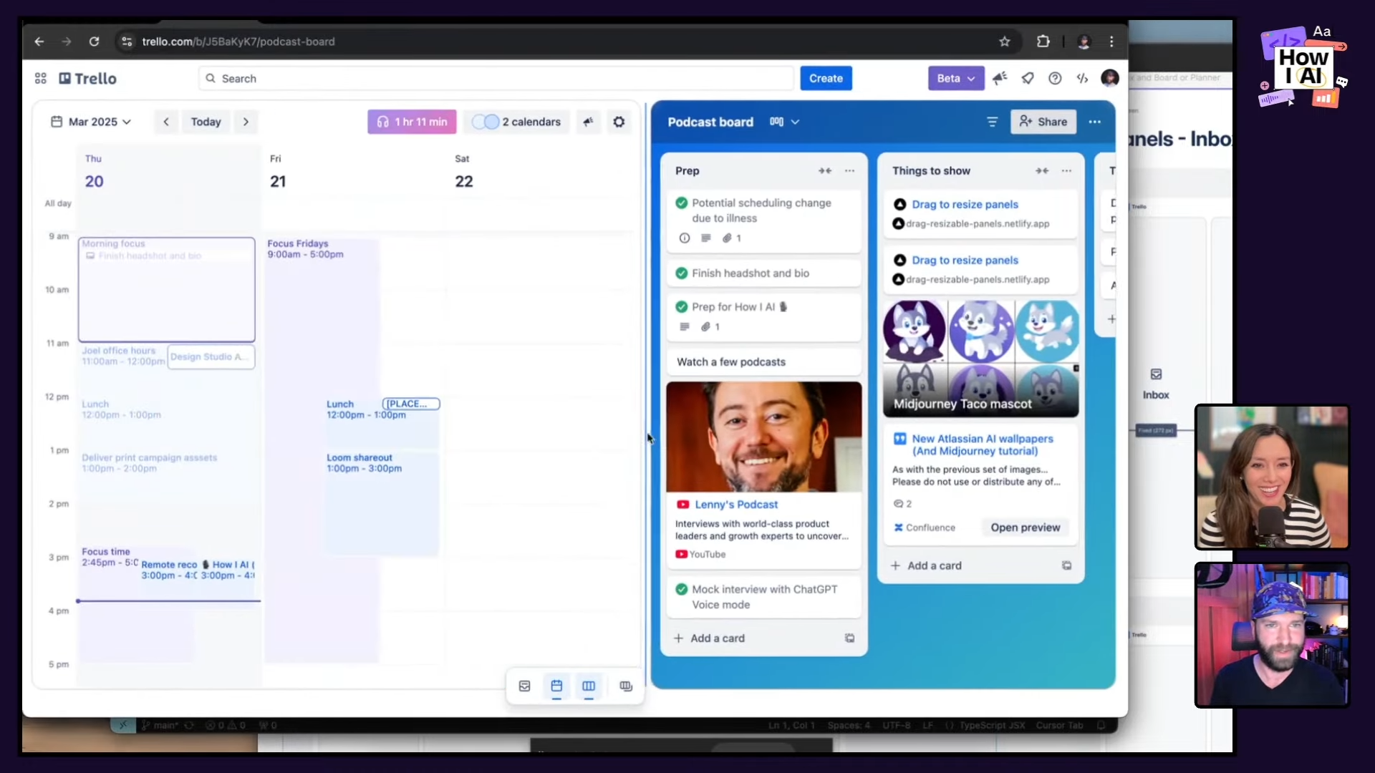The height and width of the screenshot is (773, 1375).
Task: Click the Create button
Action: coord(826,78)
